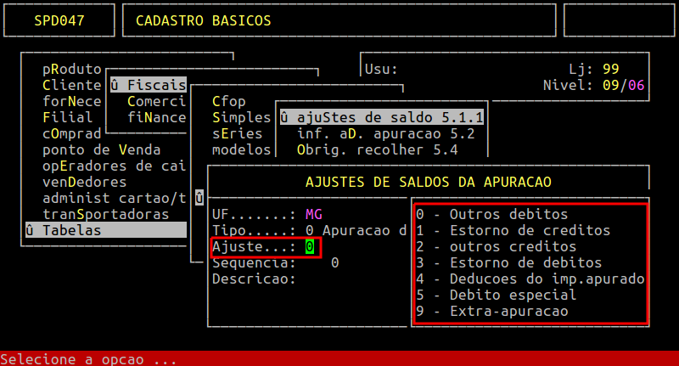Select 4 - Deducoes do imp.apurado
The height and width of the screenshot is (366, 679).
click(x=530, y=279)
